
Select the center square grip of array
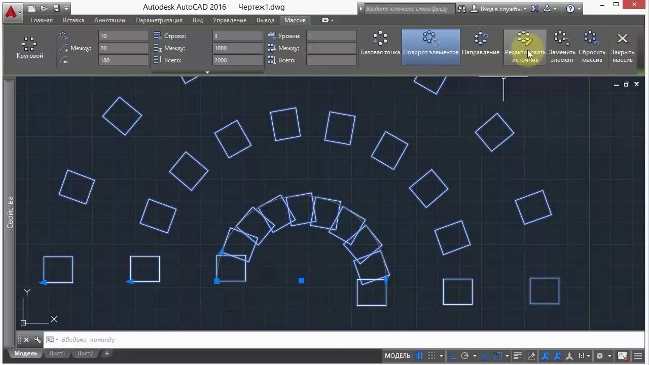tap(301, 280)
